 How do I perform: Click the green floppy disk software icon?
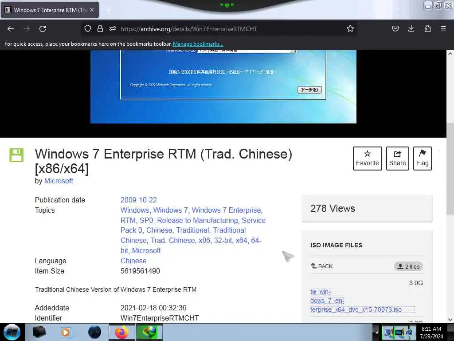(16, 155)
